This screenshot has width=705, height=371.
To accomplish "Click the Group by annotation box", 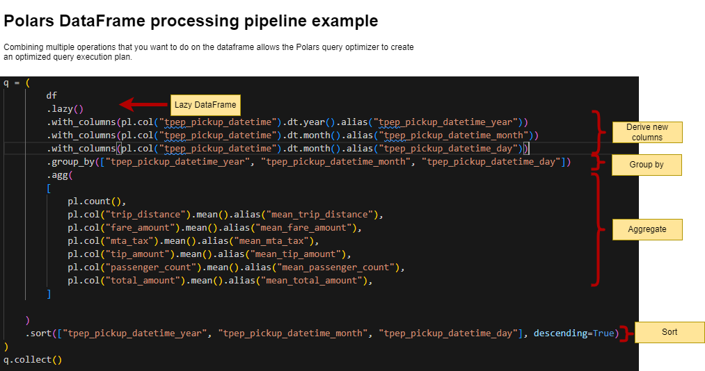I will click(x=647, y=165).
